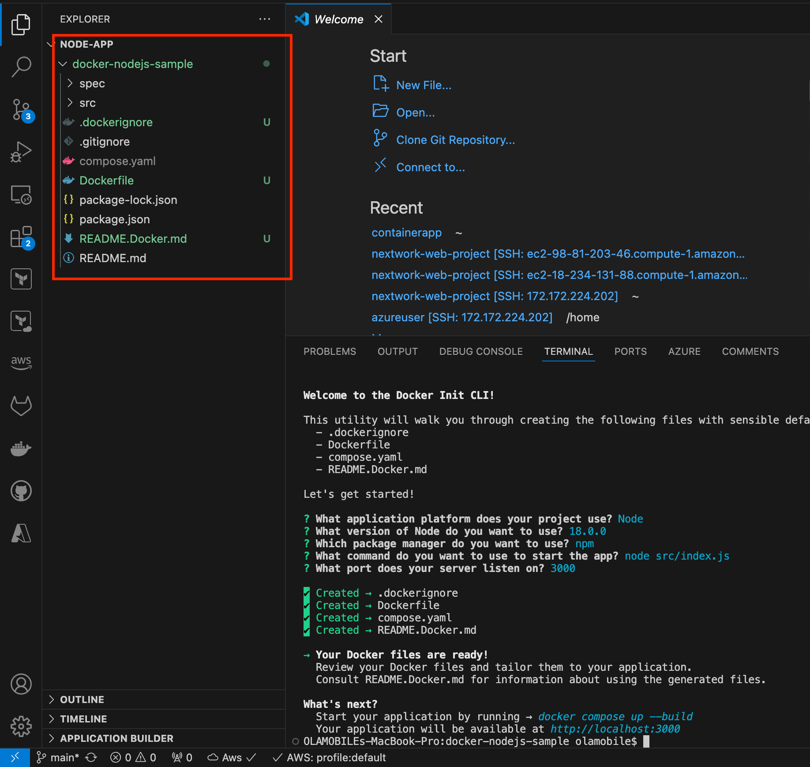The height and width of the screenshot is (767, 810).
Task: Select the Welcome editor tab
Action: (x=339, y=19)
